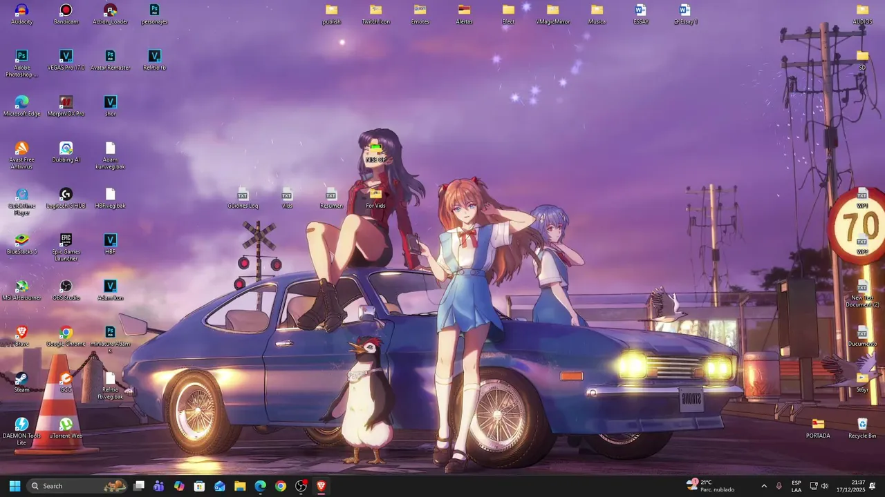The image size is (885, 497).
Task: Launch Logitech G HUB from the desktop
Action: tap(66, 198)
